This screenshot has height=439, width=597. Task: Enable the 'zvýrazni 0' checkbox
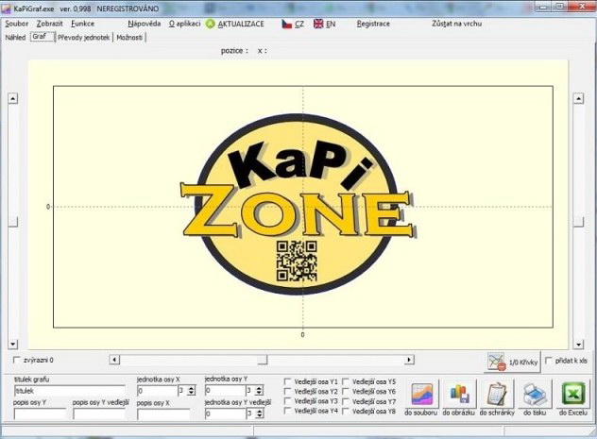[16, 360]
